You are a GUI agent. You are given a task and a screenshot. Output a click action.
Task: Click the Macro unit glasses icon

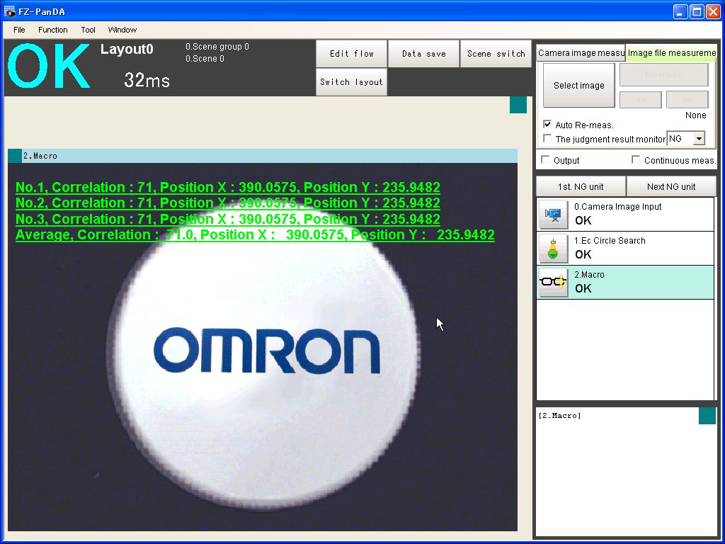pos(554,282)
